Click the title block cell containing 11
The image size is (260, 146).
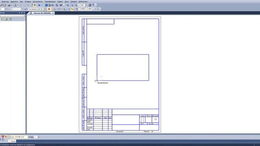155,119
